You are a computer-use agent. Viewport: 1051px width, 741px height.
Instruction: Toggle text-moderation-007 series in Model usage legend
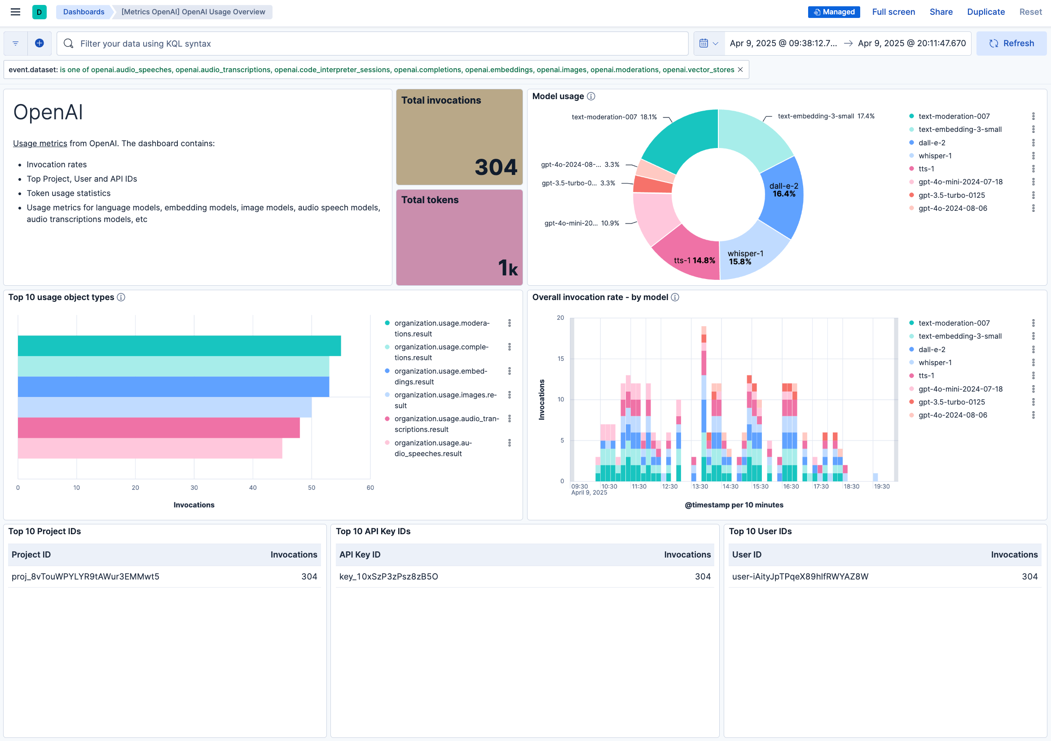click(954, 116)
